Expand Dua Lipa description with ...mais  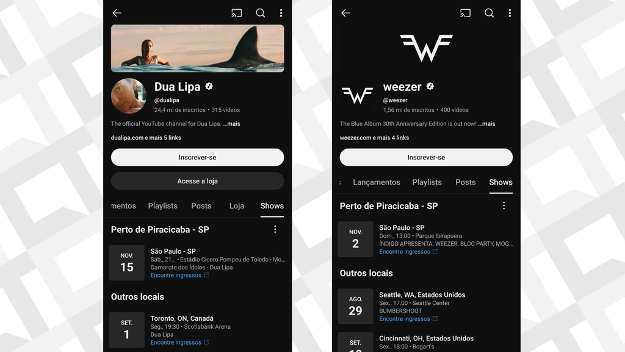(231, 123)
